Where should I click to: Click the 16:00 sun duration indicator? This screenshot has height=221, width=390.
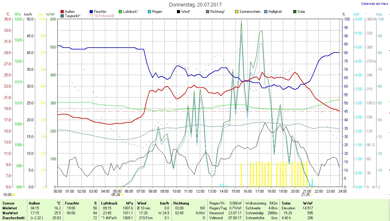point(8,194)
